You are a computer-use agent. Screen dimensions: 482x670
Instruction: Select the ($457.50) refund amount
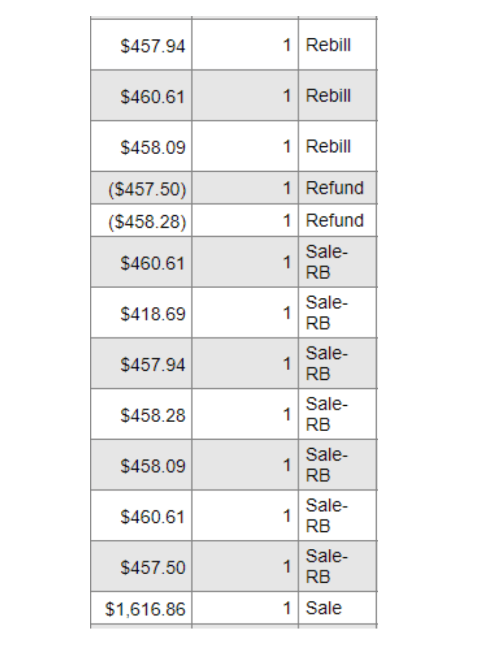(147, 189)
